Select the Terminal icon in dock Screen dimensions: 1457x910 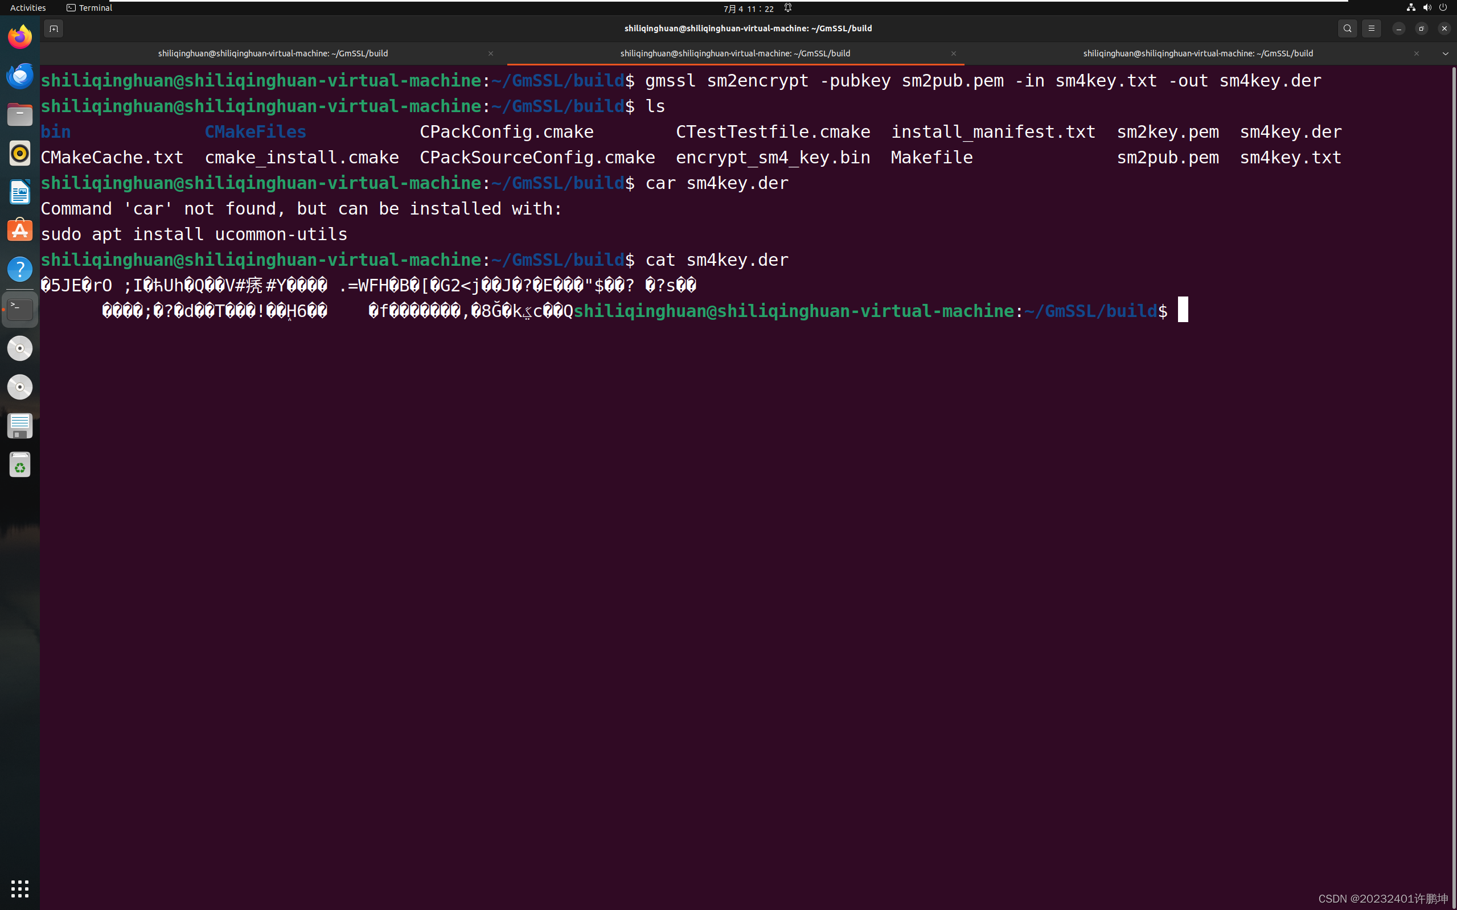(x=20, y=310)
